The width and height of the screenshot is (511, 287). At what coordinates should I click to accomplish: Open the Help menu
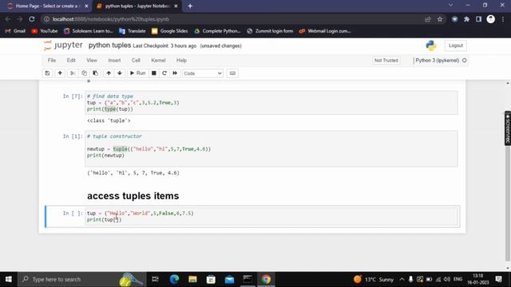coord(181,61)
